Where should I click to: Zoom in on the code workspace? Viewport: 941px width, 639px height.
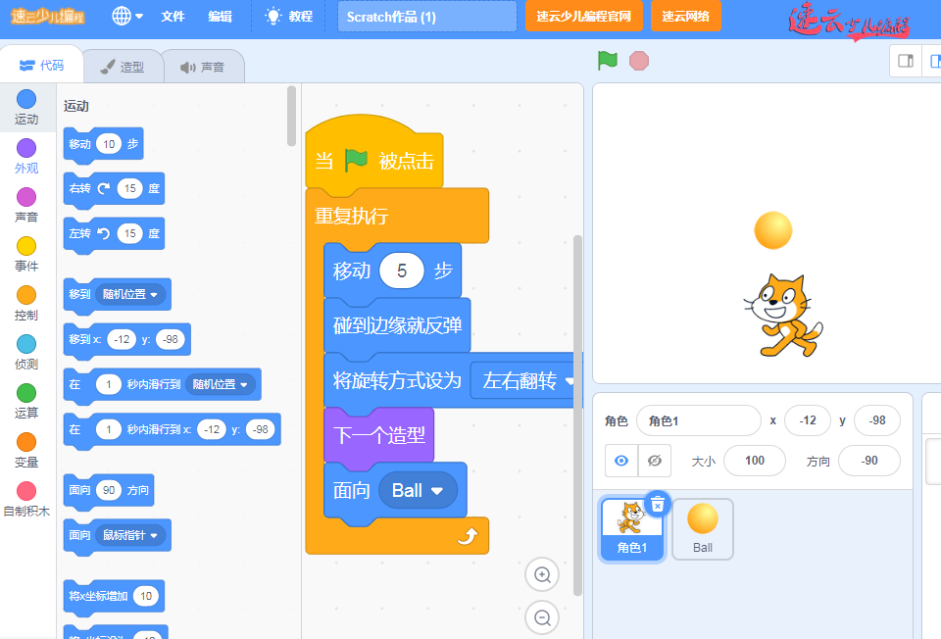point(542,574)
